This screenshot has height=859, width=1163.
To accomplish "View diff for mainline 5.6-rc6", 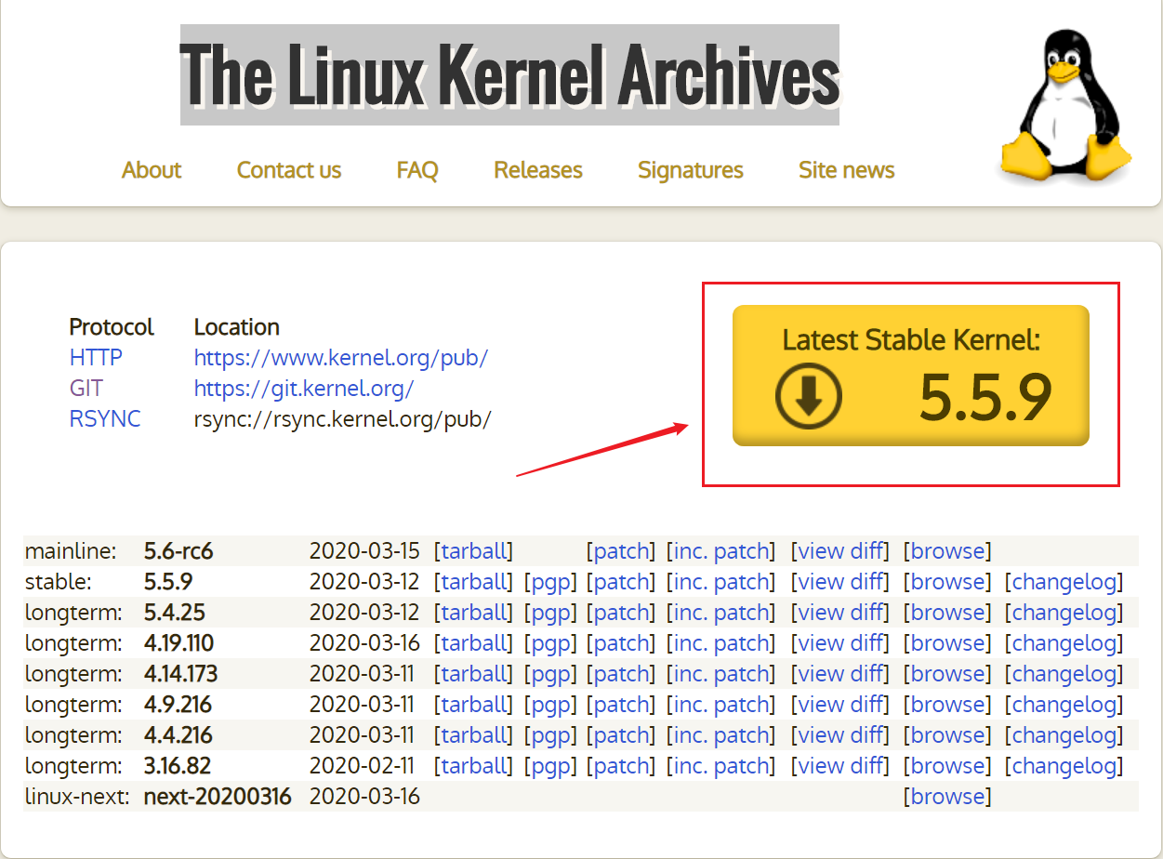I will click(x=840, y=551).
